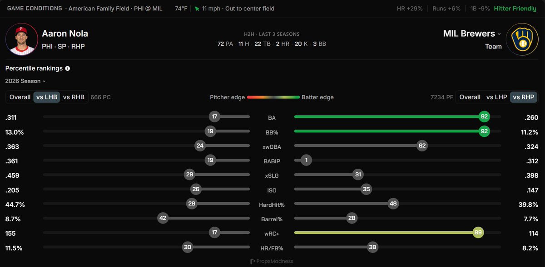545x267 pixels.
Task: Click the Hitter Friendly label
Action: coord(515,9)
